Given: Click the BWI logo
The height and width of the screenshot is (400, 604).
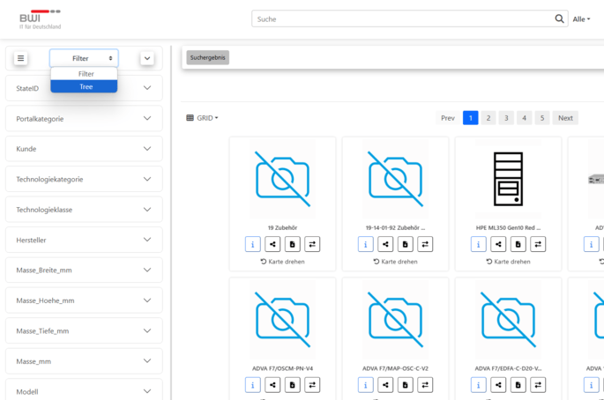Looking at the screenshot, I should tap(40, 17).
